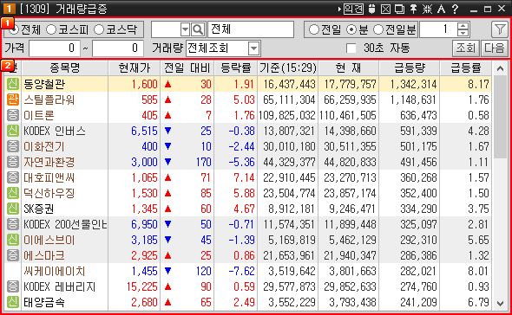Viewport: 512px width, 315px height.
Task: Increase the minute value with up stepper
Action: pos(463,26)
